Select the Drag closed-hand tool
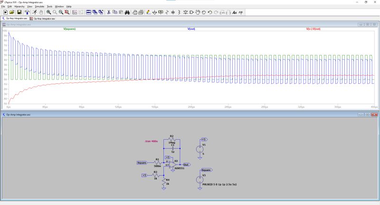Image resolution: width=380 pixels, height=205 pixels. (x=204, y=12)
